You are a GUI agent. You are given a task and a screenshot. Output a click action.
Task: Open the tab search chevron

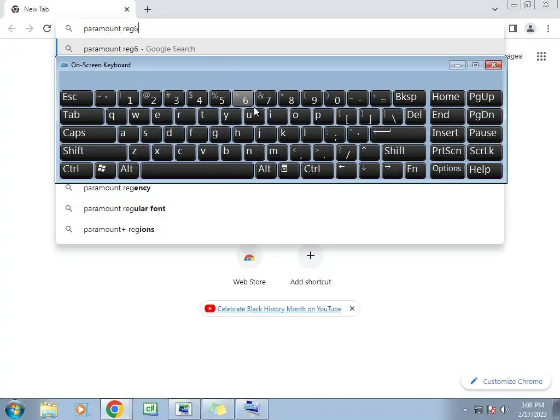494,9
